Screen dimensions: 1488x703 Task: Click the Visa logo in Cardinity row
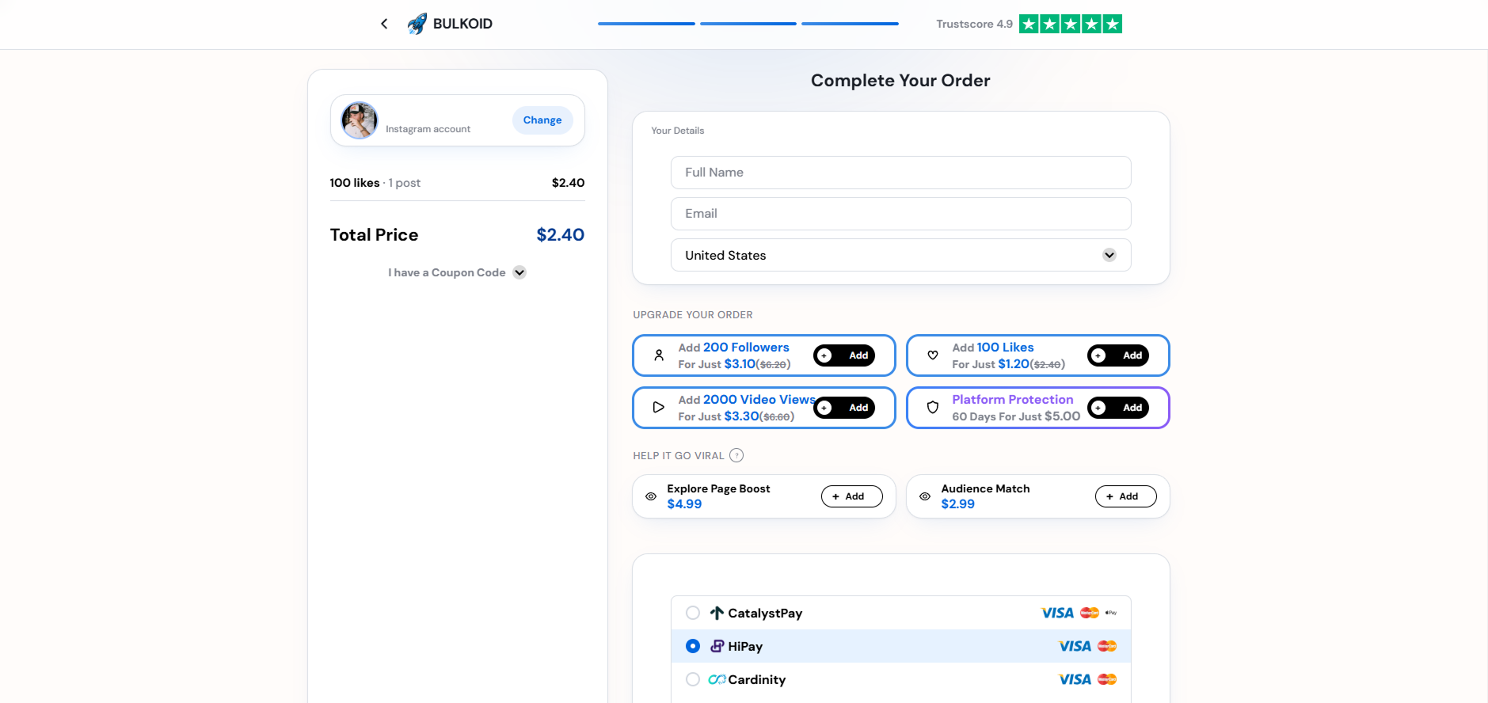[x=1075, y=679]
